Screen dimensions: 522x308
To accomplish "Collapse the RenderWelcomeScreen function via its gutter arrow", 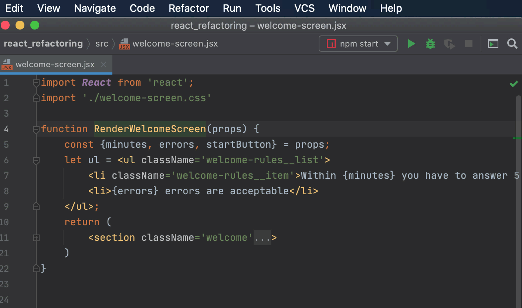I will 36,129.
